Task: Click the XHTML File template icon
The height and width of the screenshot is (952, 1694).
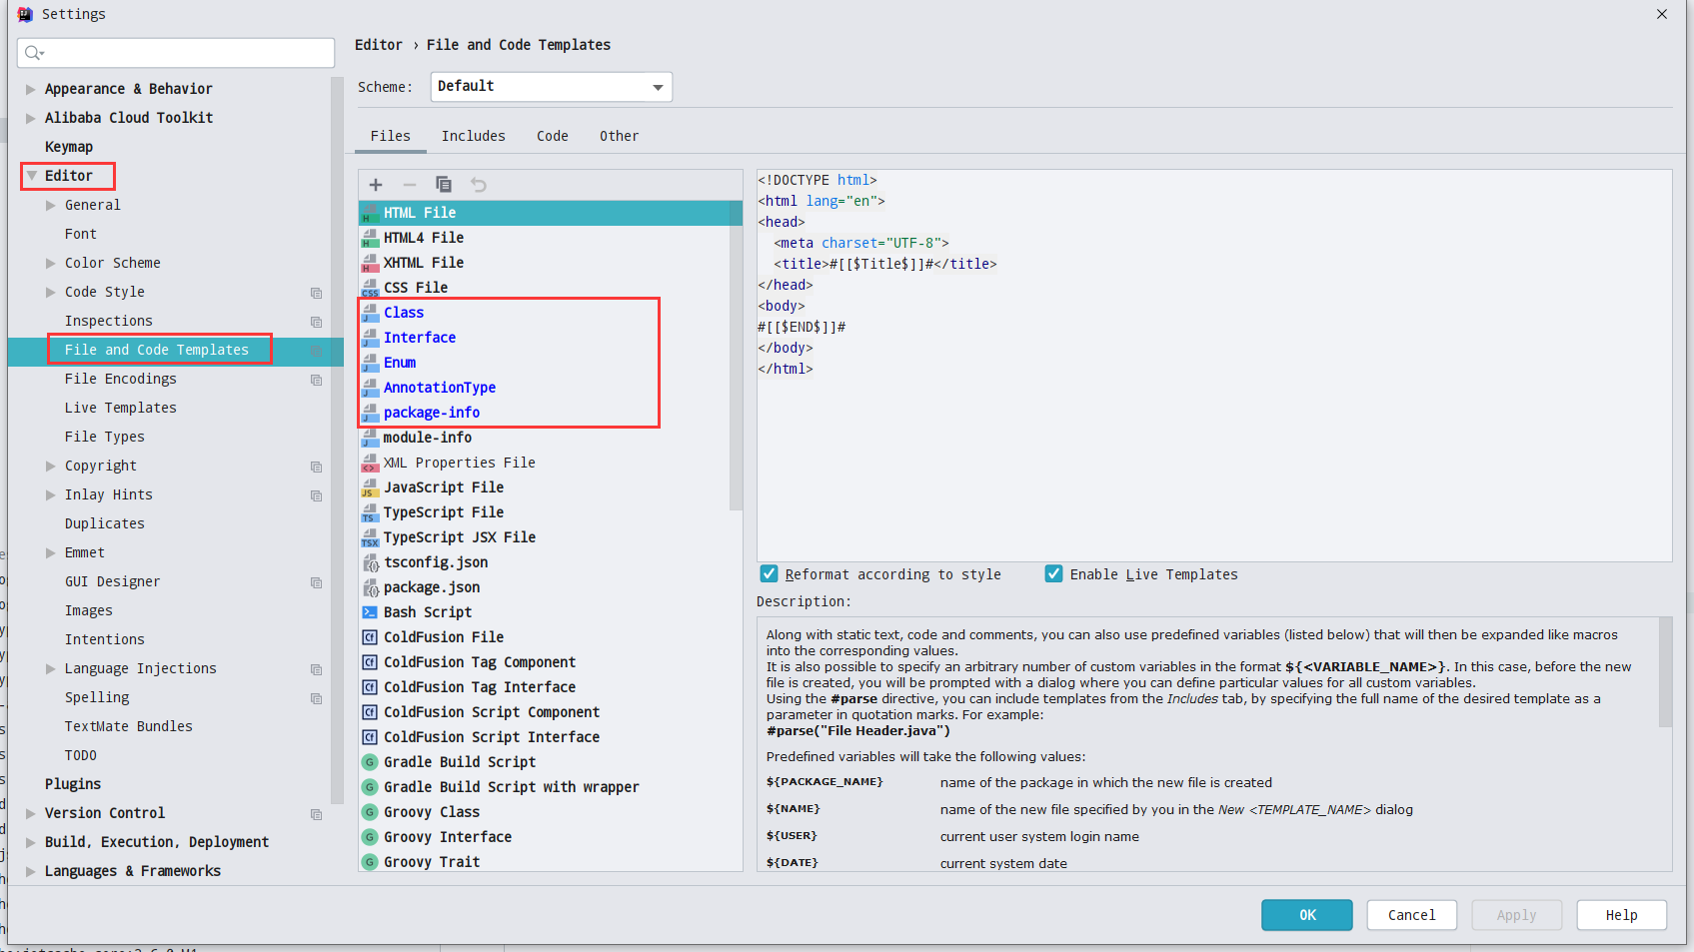Action: 370,263
